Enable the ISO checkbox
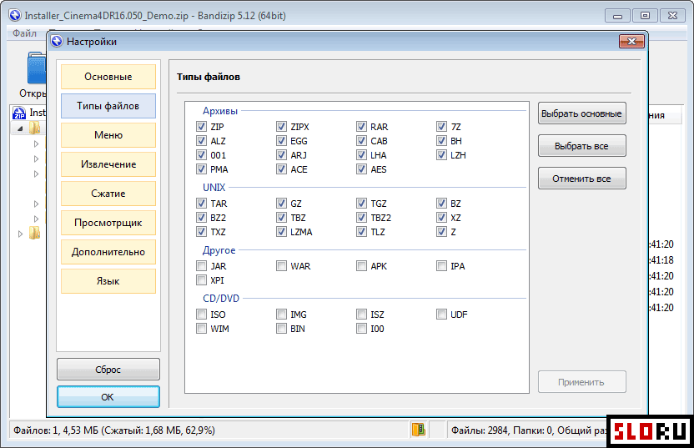The height and width of the screenshot is (448, 694). [201, 315]
